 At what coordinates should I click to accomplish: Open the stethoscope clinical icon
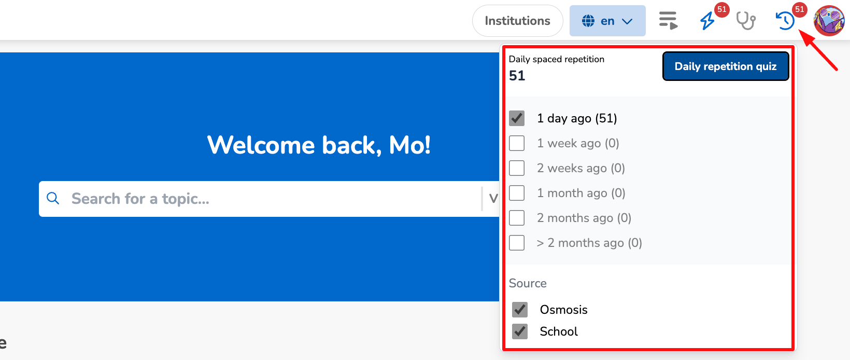(x=746, y=21)
